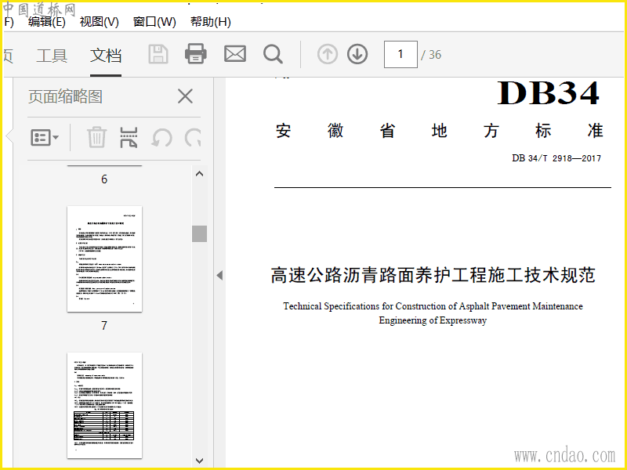The image size is (627, 470).
Task: Switch to the 文档 tab
Action: (x=106, y=55)
